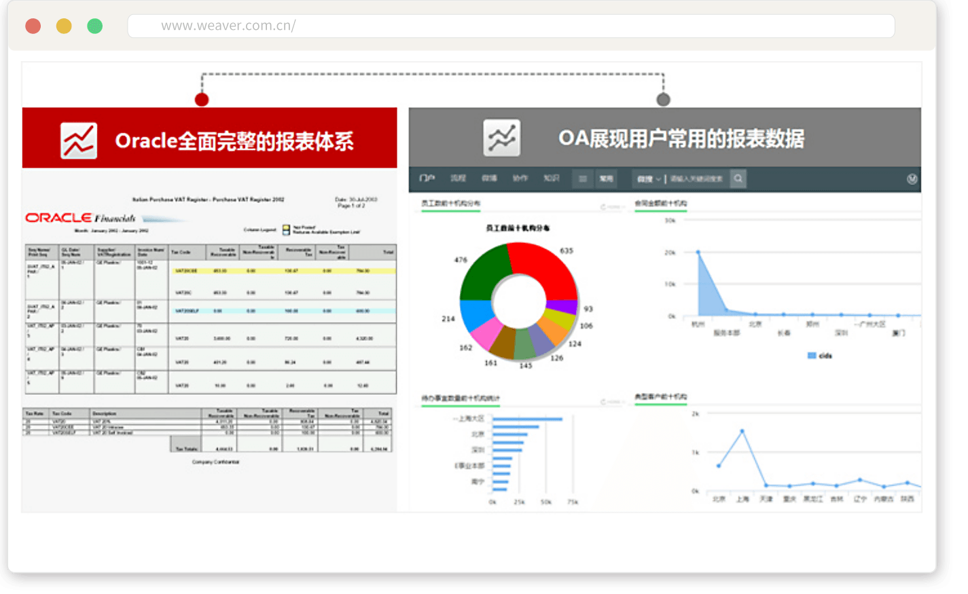Select the dark green 476 donut slice

click(x=482, y=273)
